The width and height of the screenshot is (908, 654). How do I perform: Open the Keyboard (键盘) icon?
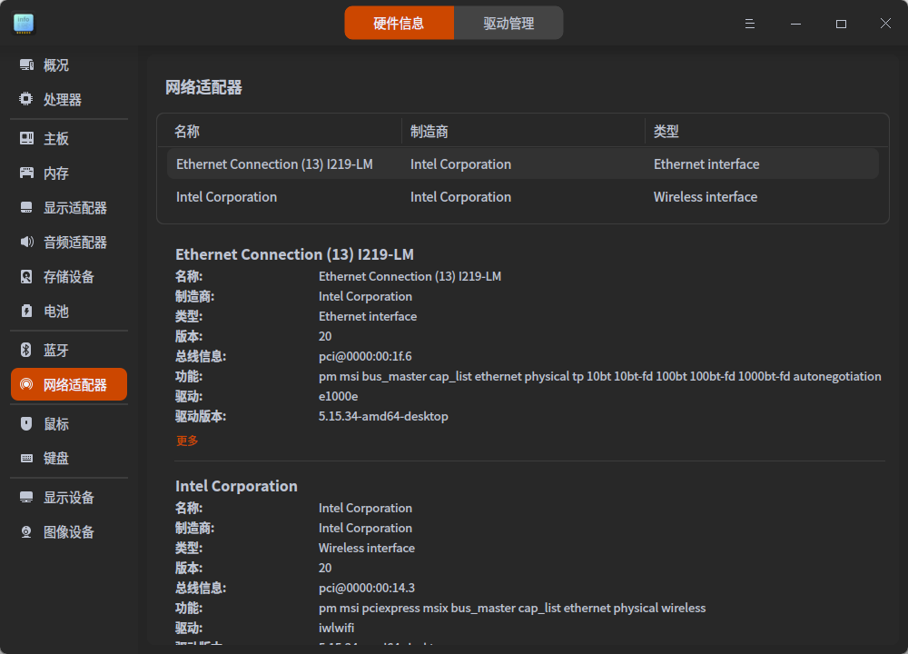click(x=26, y=458)
